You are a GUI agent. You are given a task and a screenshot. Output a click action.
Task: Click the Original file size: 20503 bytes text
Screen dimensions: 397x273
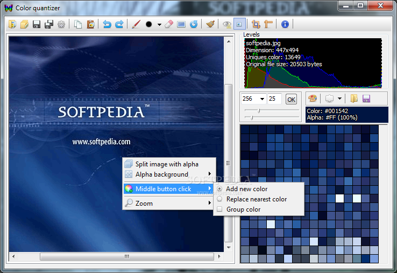[x=284, y=64]
